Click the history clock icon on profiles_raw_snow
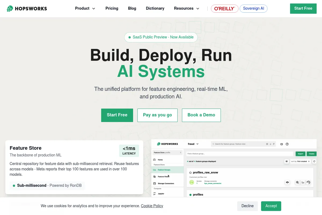The width and height of the screenshot is (322, 215). coord(308,182)
